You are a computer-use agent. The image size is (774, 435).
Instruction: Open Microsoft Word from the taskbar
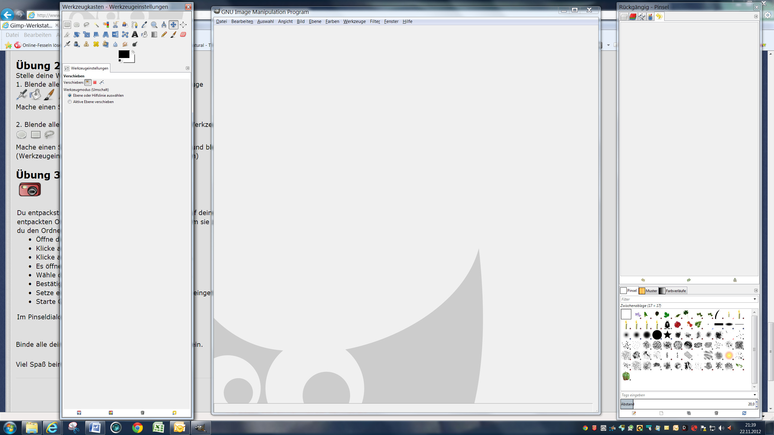[95, 427]
